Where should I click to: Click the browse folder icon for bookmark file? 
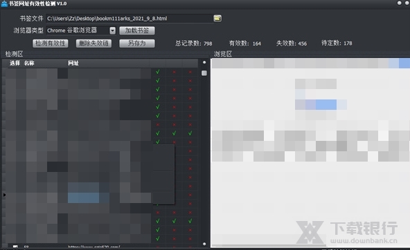(x=217, y=18)
